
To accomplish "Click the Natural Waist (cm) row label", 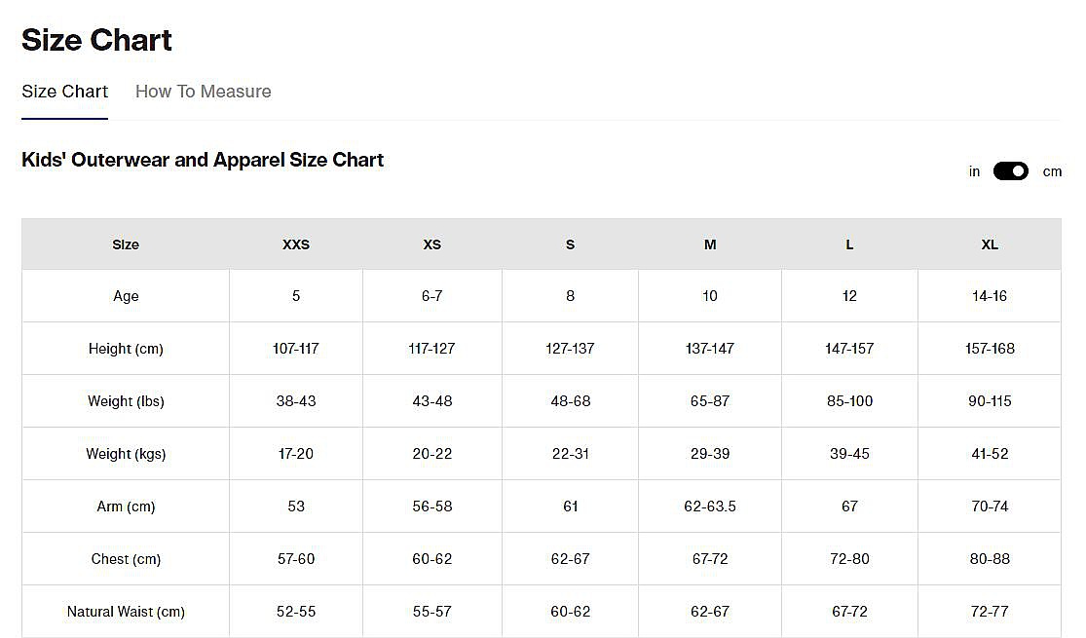I will (126, 612).
